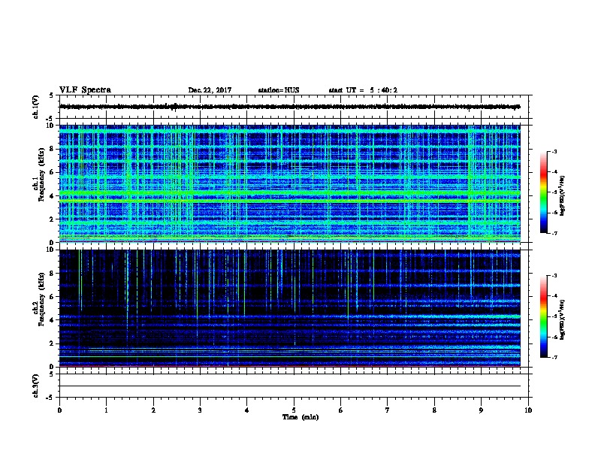The height and width of the screenshot is (460, 595).
Task: Click the ch.1 'Frequency (kHz)' axis label
Action: point(41,175)
